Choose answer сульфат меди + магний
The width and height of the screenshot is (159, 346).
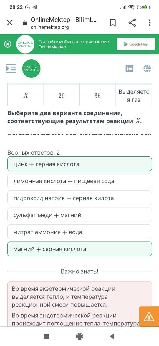pos(79,215)
